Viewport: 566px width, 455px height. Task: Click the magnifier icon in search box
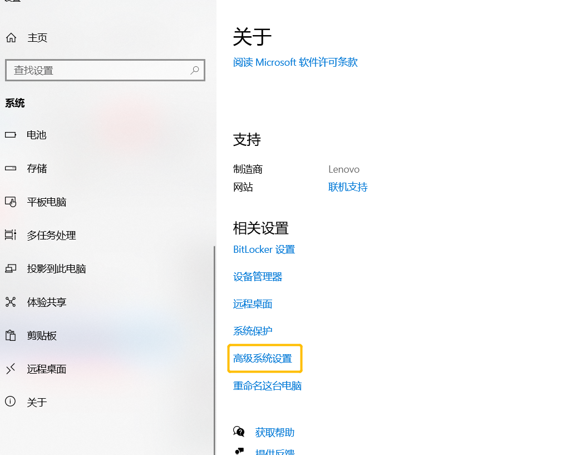pyautogui.click(x=195, y=70)
